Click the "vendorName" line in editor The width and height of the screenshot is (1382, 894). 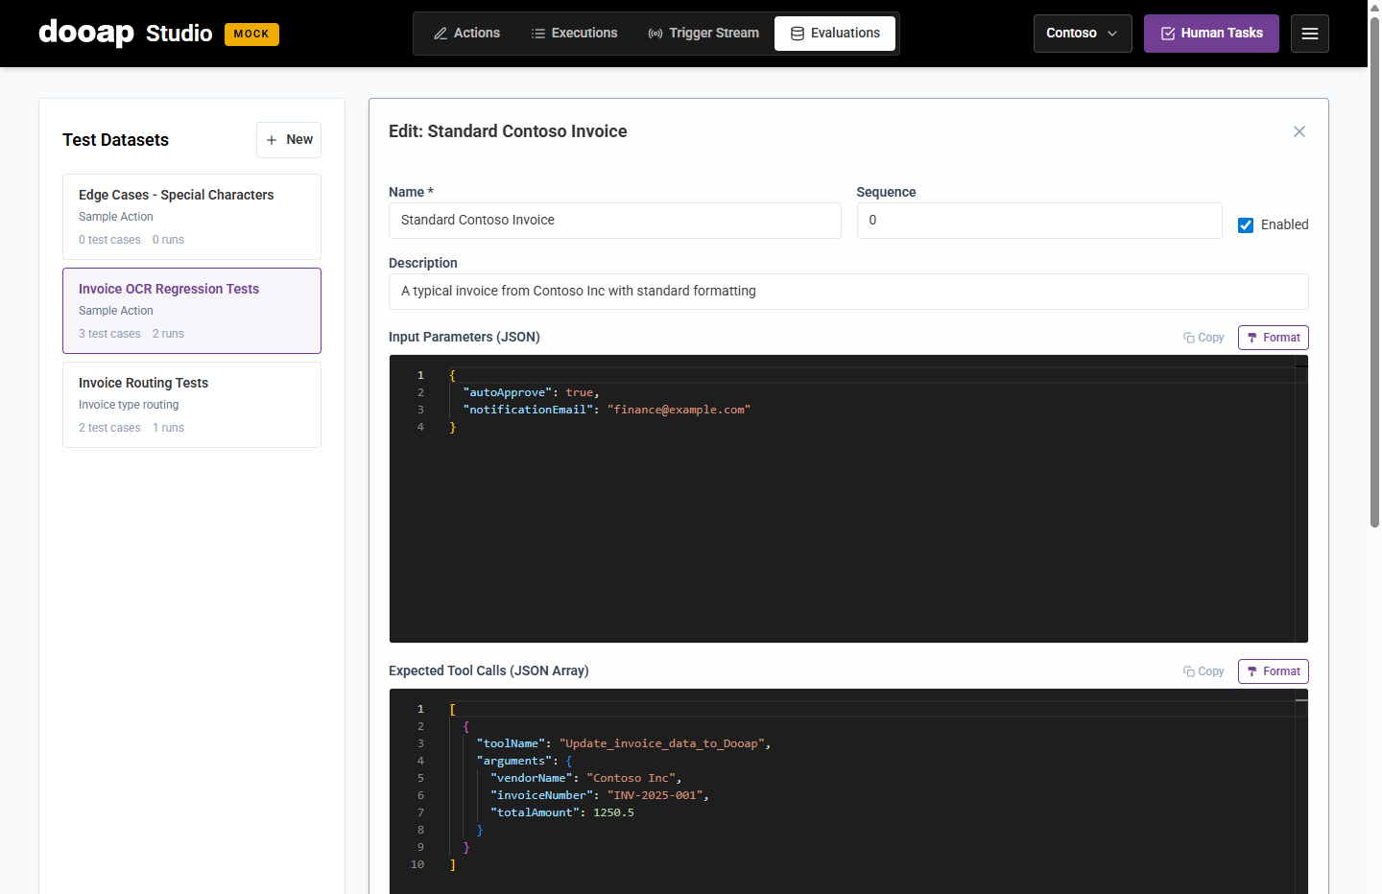(x=586, y=778)
